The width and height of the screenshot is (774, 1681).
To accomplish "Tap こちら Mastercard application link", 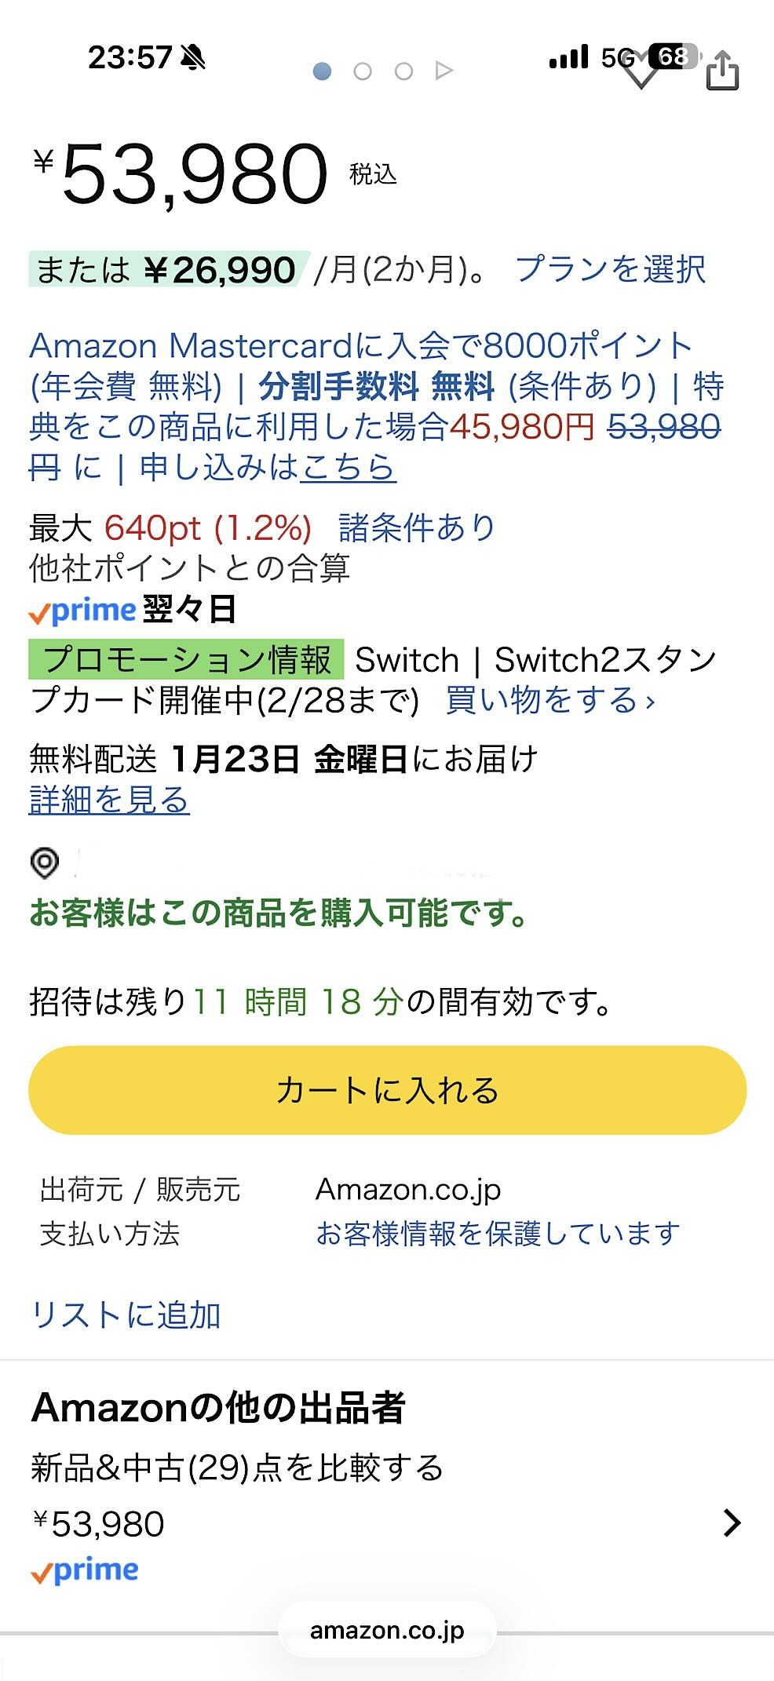I will pos(348,468).
